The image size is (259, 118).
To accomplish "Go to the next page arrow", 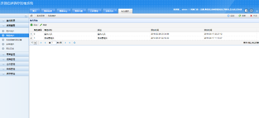I will pyautogui.click(x=65, y=42).
